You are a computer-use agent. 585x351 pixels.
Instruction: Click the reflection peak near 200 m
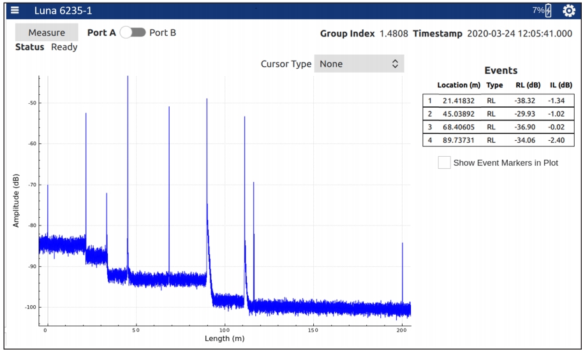[x=403, y=245]
